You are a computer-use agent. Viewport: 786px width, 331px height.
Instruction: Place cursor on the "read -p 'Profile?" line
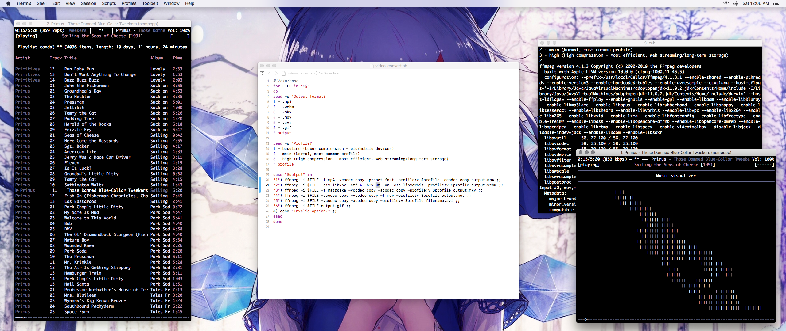[x=293, y=143]
